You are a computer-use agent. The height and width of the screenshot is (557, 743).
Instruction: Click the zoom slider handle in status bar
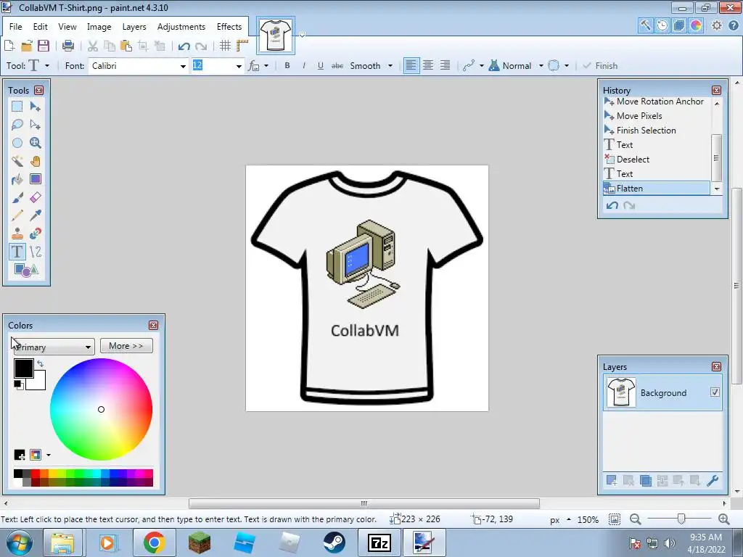coord(681,519)
